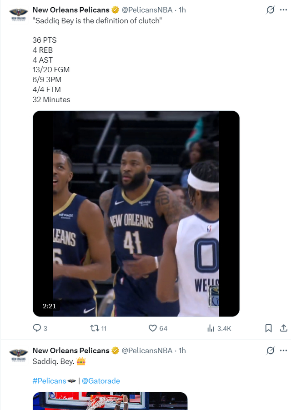Open the second tweet's 1h timestamp
The width and height of the screenshot is (291, 410).
182,351
